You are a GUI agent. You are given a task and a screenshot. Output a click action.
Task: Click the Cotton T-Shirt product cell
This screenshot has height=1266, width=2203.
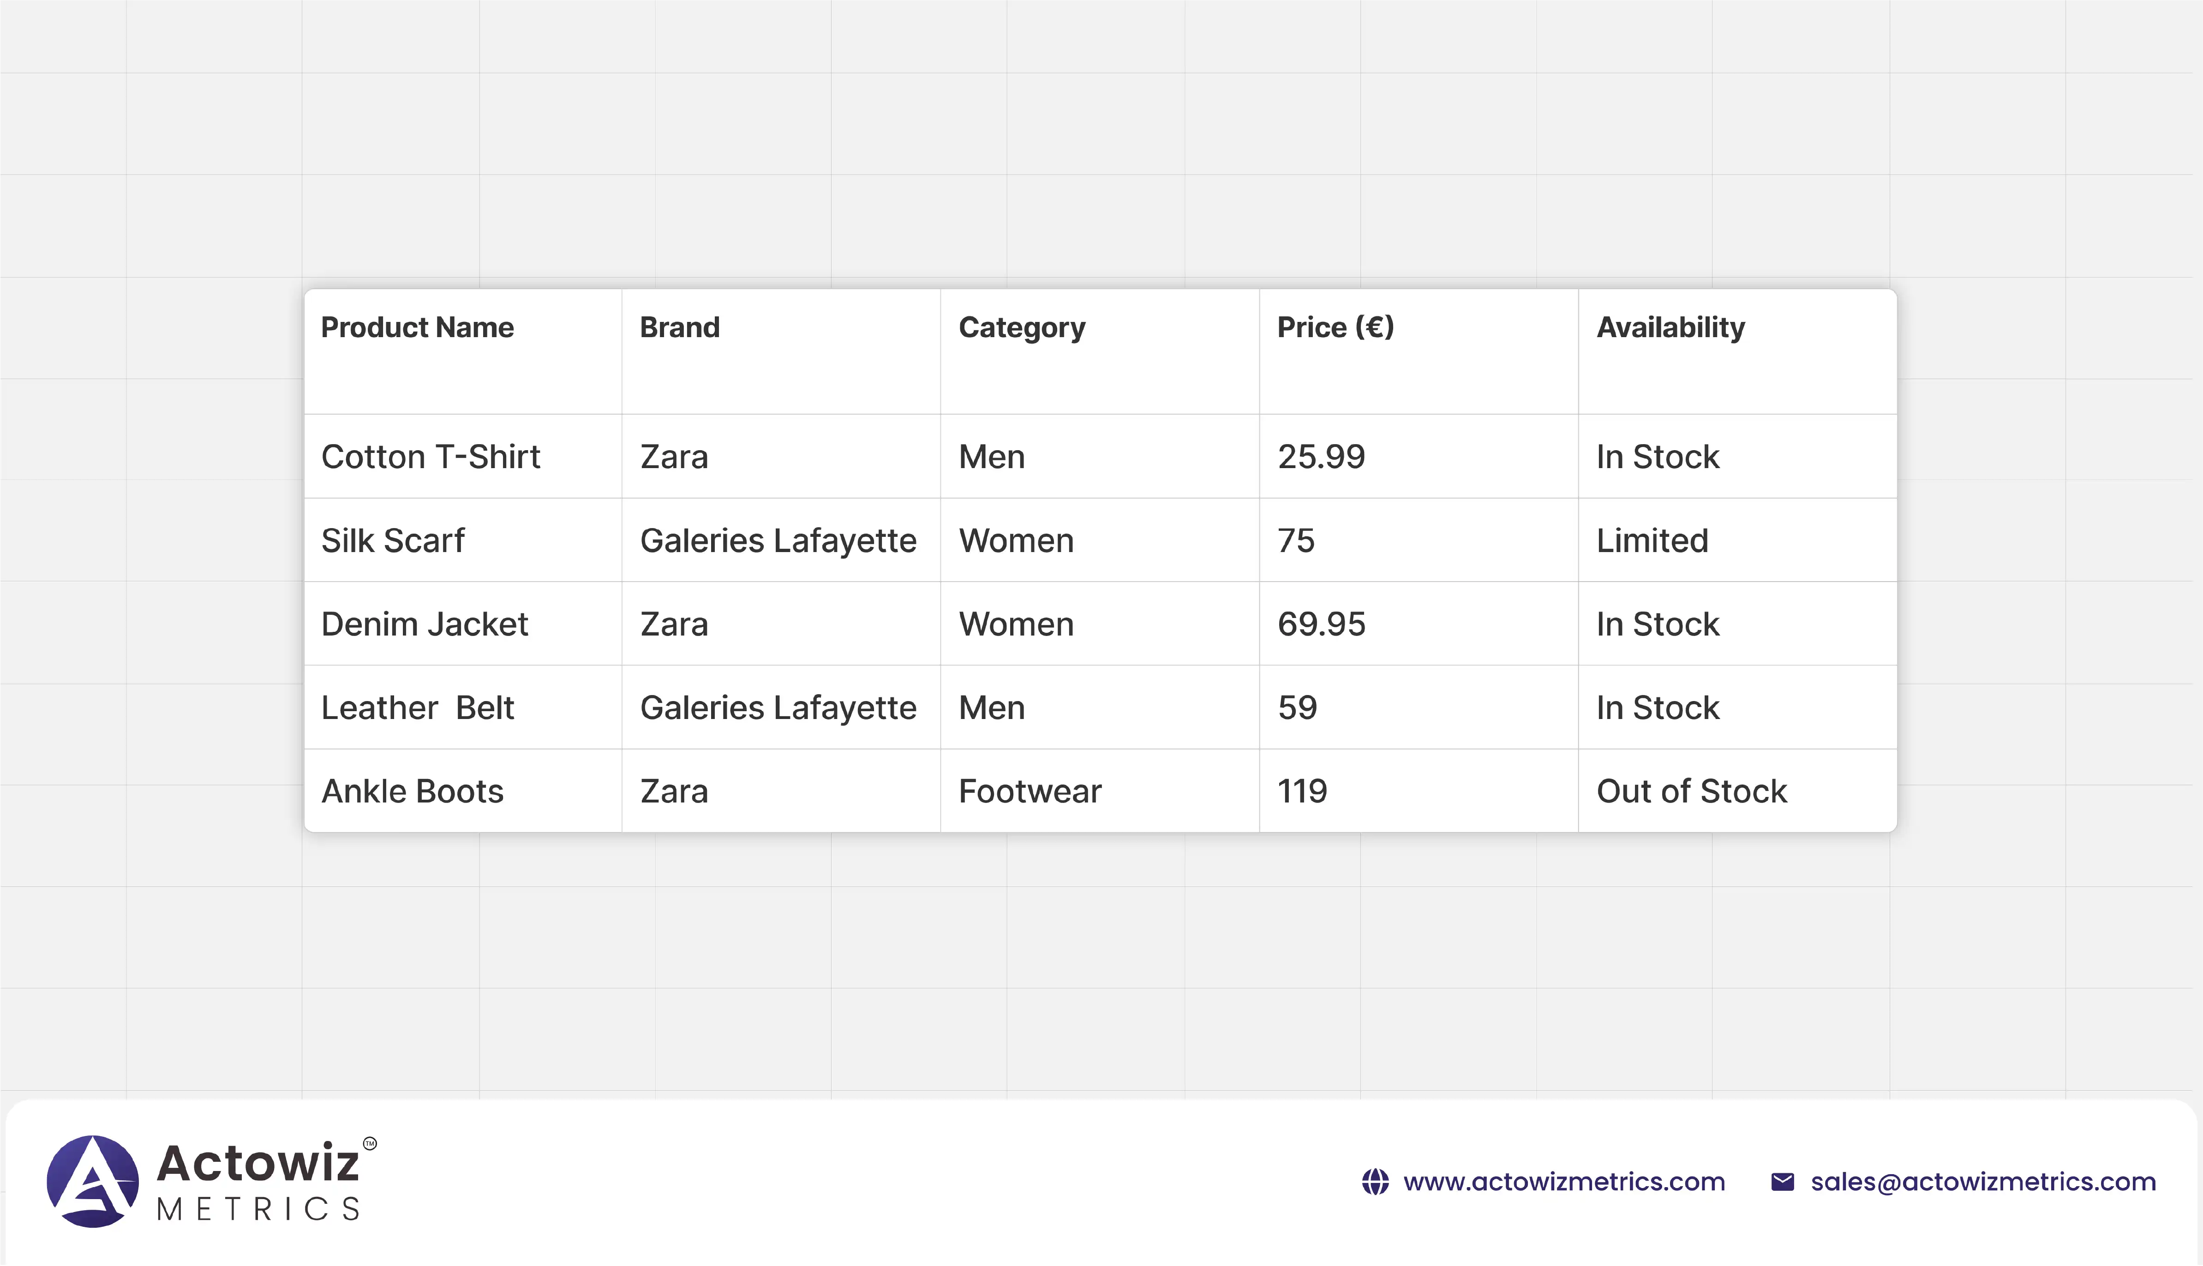click(431, 457)
